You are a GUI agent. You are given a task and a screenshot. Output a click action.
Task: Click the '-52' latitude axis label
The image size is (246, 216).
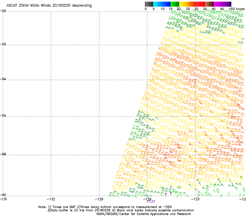3,44
